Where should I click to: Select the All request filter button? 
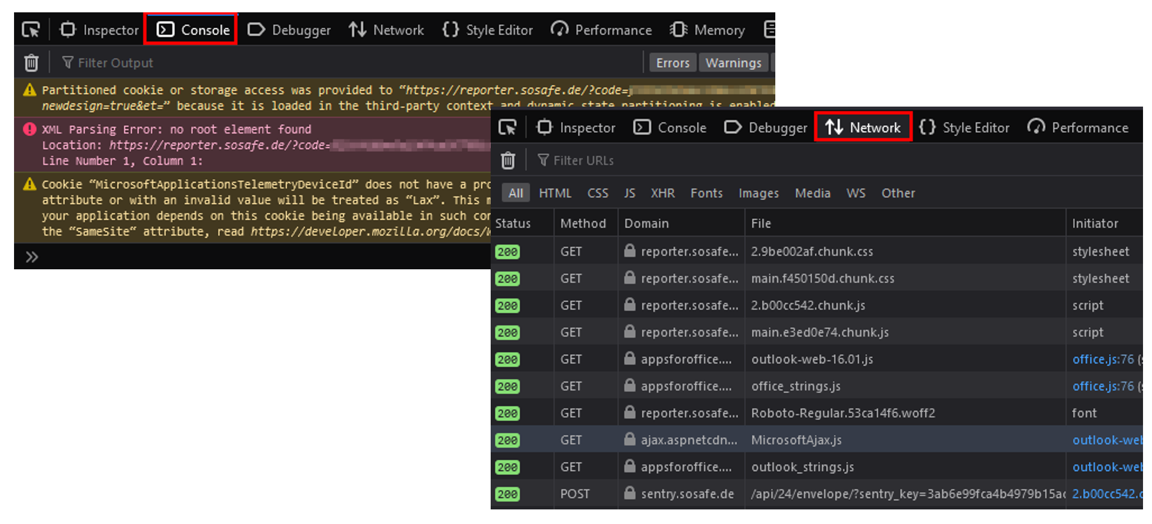tap(515, 193)
